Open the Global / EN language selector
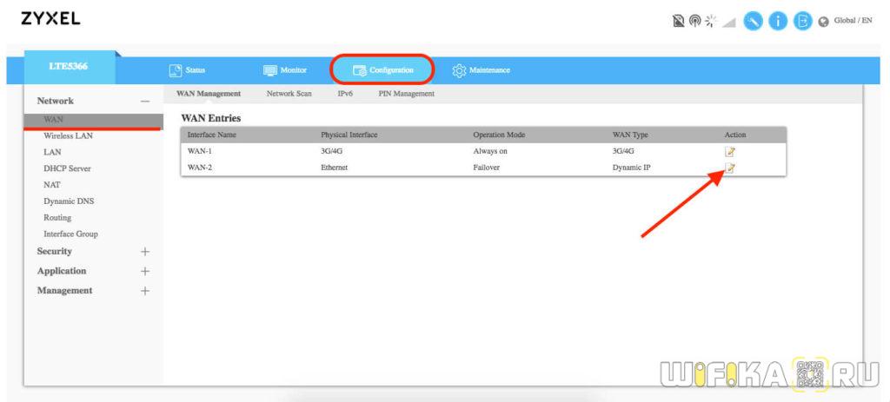The width and height of the screenshot is (890, 402). (847, 22)
